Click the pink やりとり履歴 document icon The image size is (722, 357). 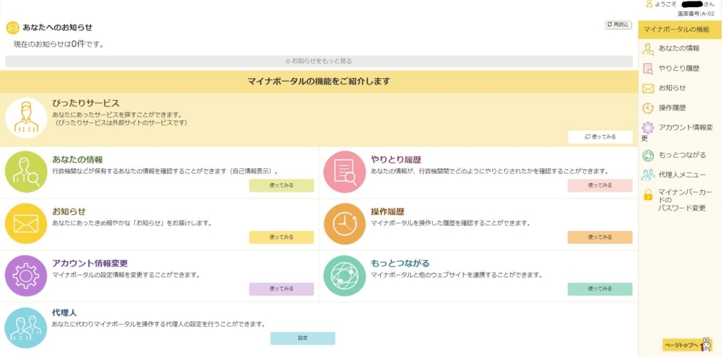344,172
